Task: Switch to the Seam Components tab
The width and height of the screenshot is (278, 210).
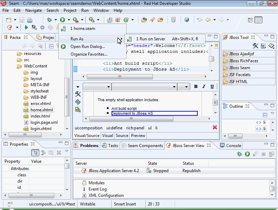Action: coord(142,146)
